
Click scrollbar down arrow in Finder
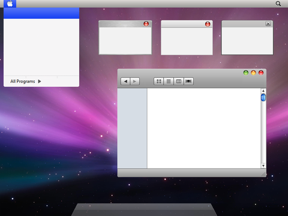pos(263,166)
